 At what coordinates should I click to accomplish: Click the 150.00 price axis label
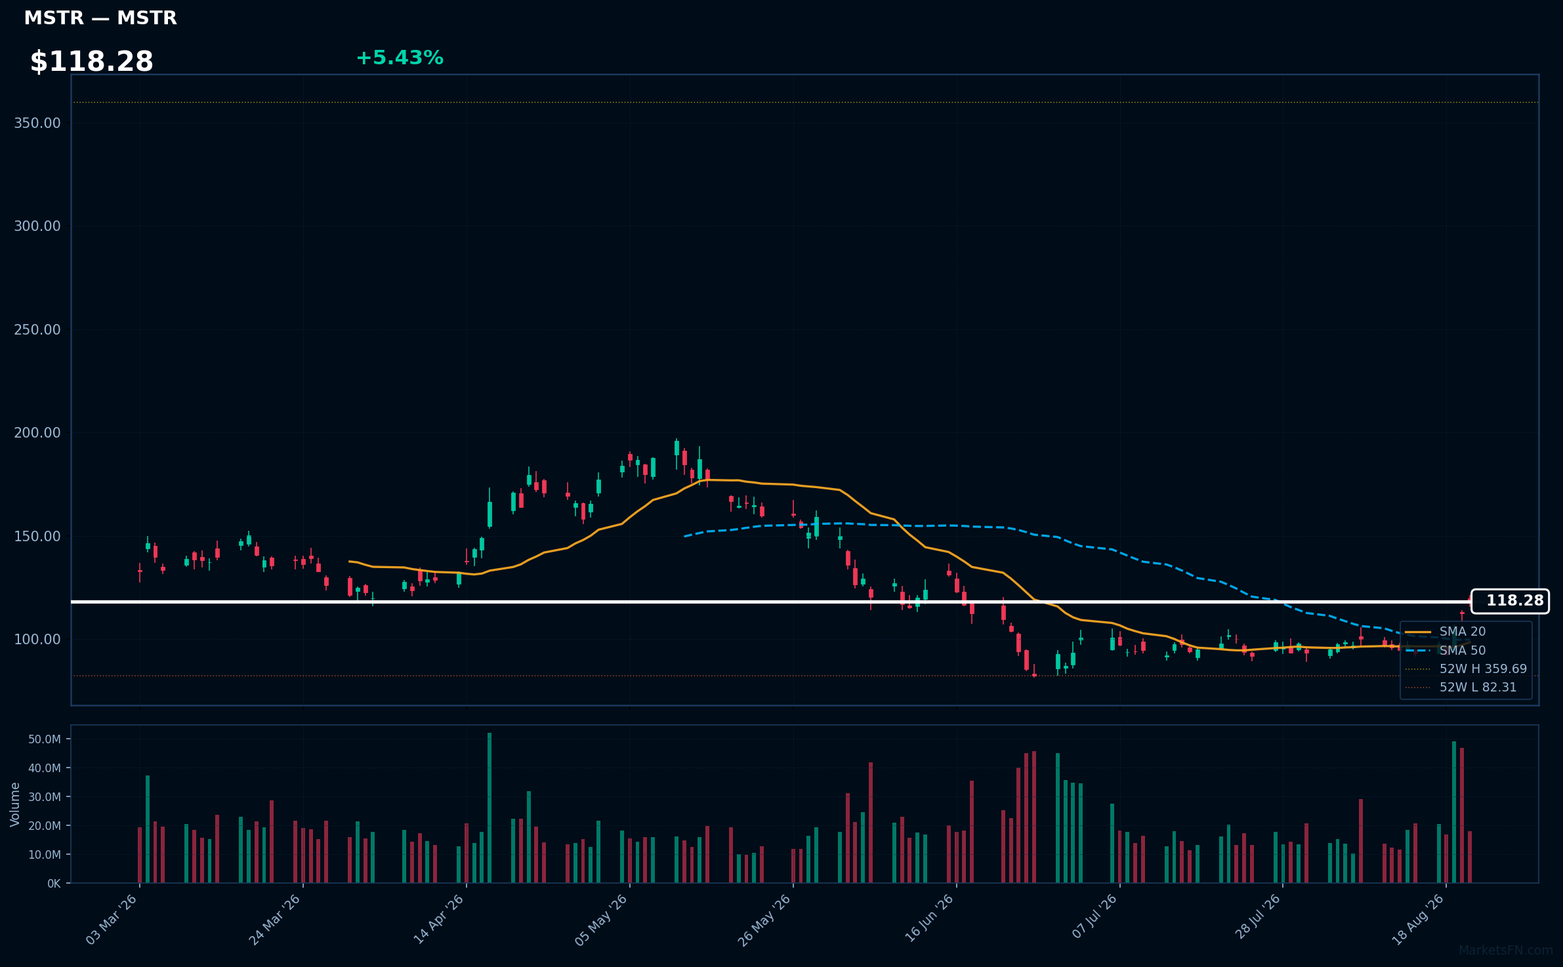pyautogui.click(x=37, y=536)
